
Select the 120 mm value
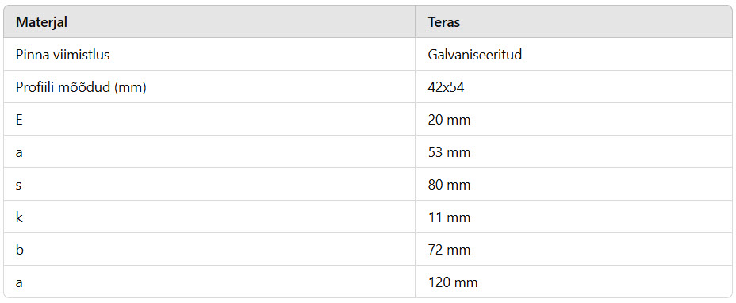[x=453, y=282]
